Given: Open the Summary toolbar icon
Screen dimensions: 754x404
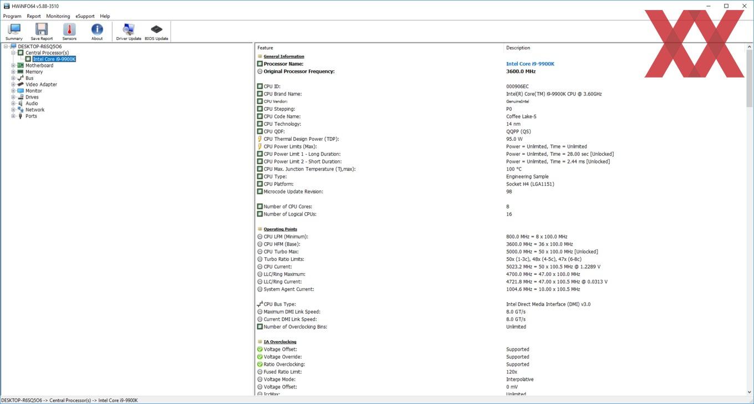Looking at the screenshot, I should tap(14, 31).
